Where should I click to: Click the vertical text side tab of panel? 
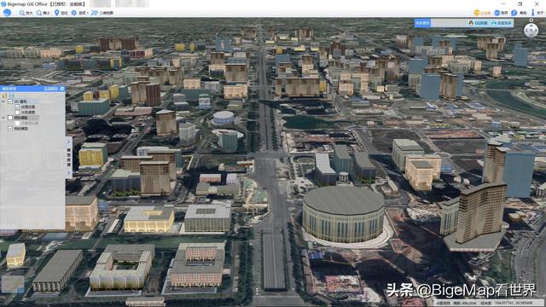[68, 157]
